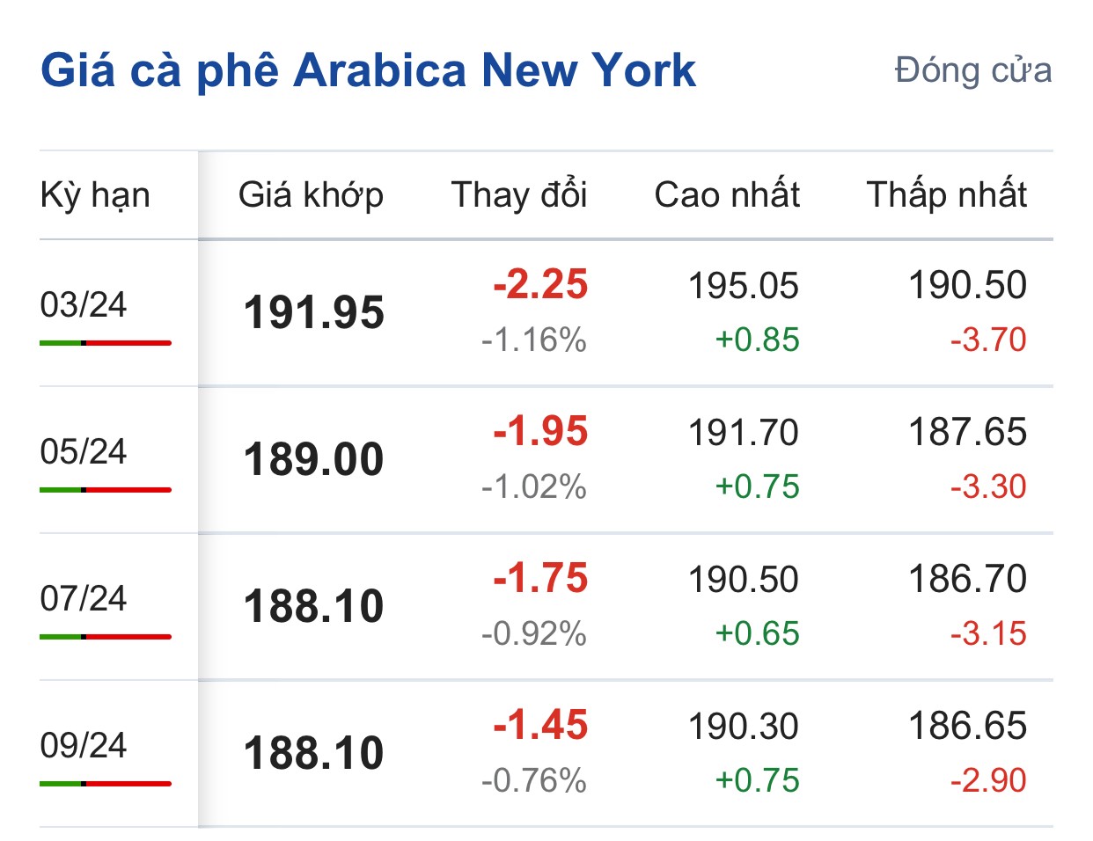
Task: Open the 09/24 contract term
Action: [84, 746]
